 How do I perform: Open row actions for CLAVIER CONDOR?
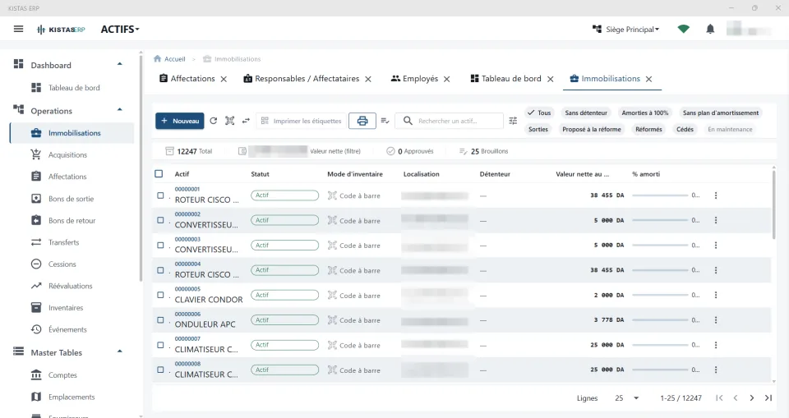(716, 296)
